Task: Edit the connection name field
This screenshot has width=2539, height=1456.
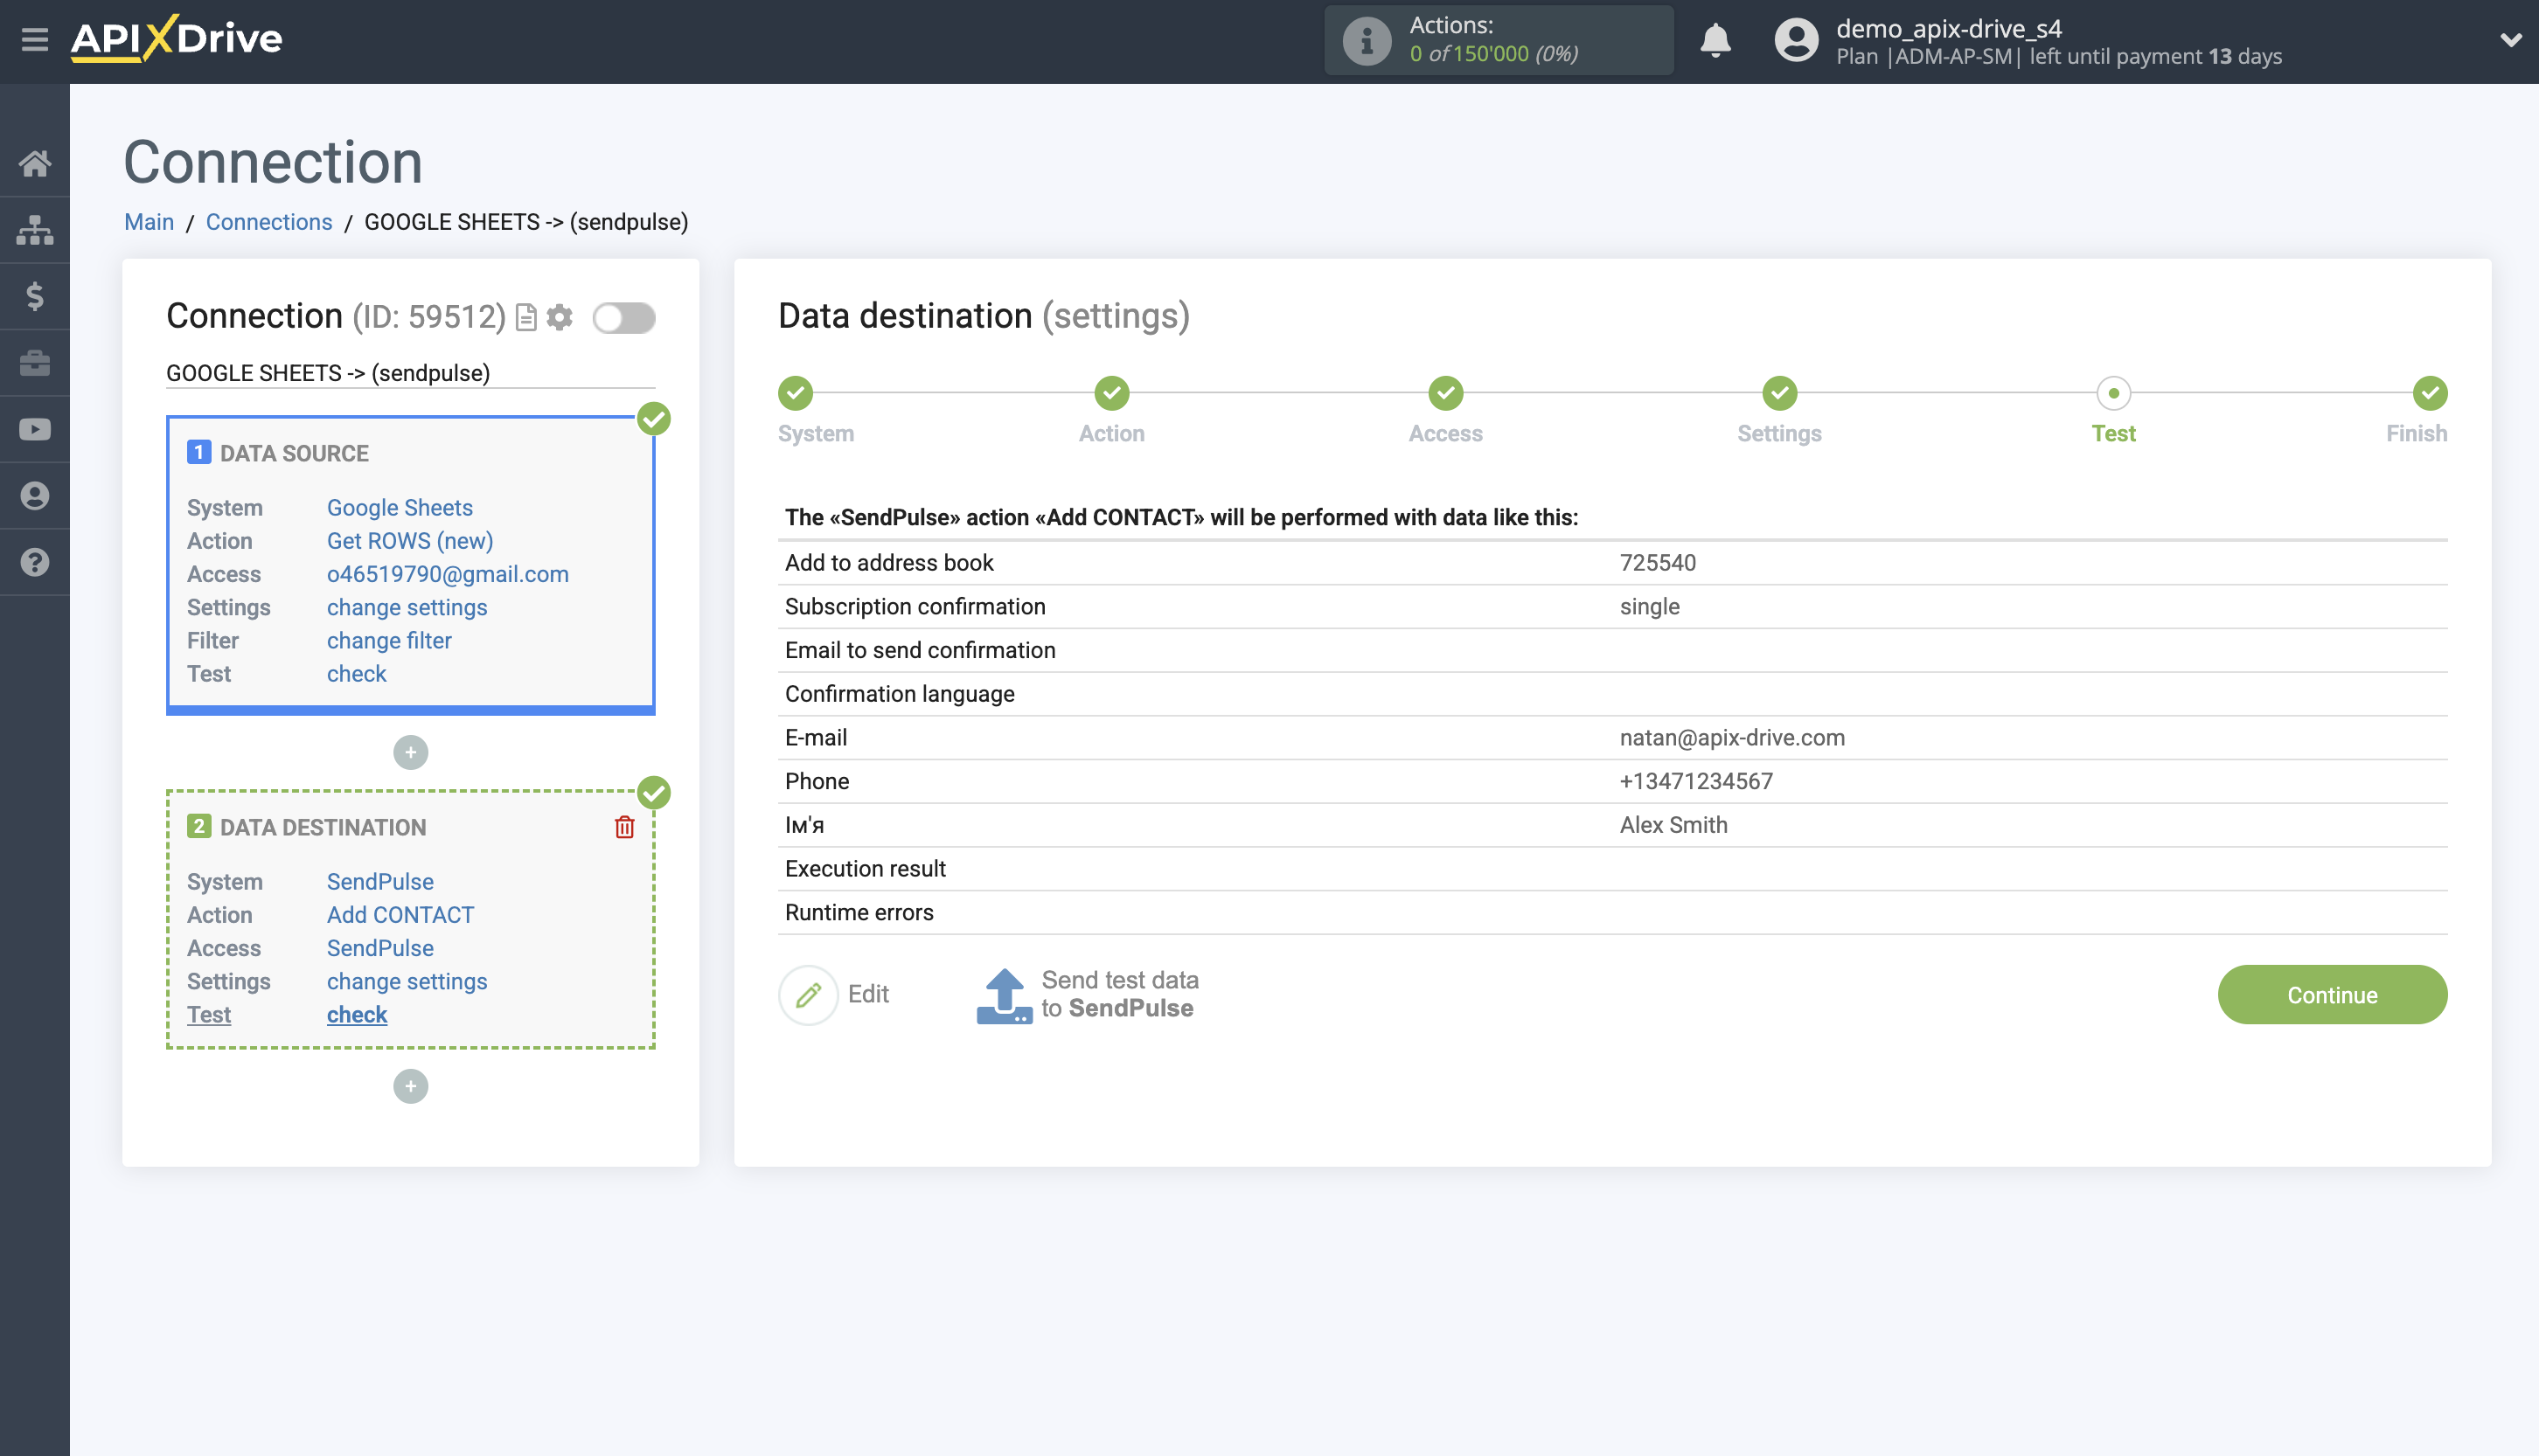Action: (411, 373)
